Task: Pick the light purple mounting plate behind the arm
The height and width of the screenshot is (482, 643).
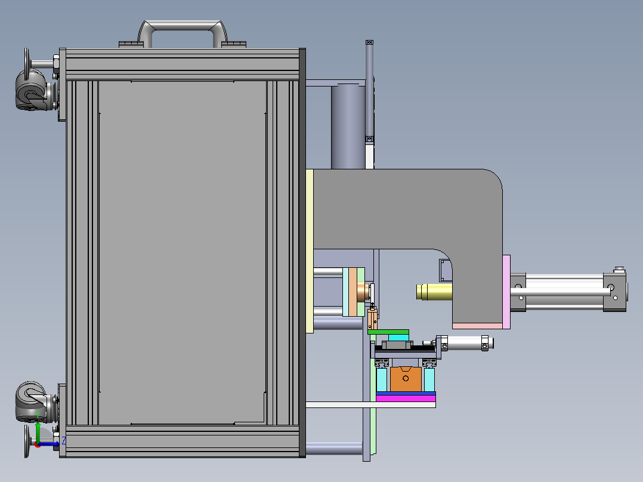Action: (x=506, y=292)
